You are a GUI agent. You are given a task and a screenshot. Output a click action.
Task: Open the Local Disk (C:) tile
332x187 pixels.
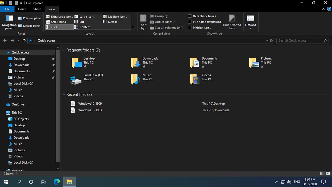point(87,79)
